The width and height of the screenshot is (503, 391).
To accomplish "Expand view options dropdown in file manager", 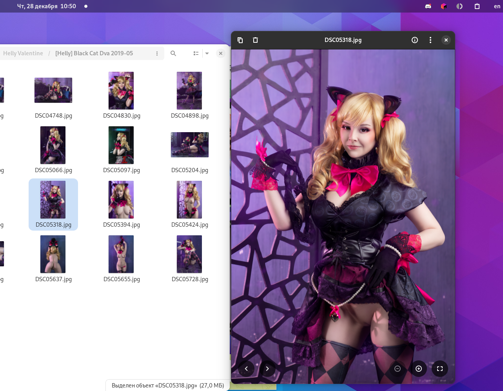I will pyautogui.click(x=207, y=53).
